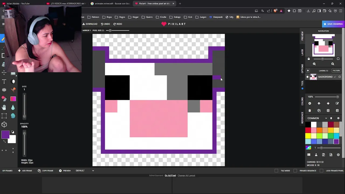The height and width of the screenshot is (194, 345).
Task: Select the Move tool in the left toolbar
Action: click(x=4, y=73)
